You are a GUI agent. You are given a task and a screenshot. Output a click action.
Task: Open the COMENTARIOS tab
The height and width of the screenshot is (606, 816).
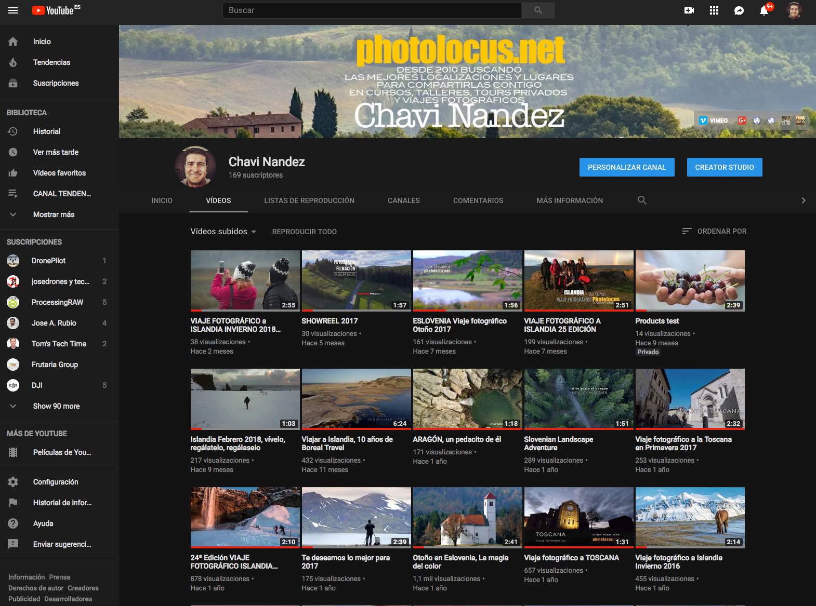(478, 200)
